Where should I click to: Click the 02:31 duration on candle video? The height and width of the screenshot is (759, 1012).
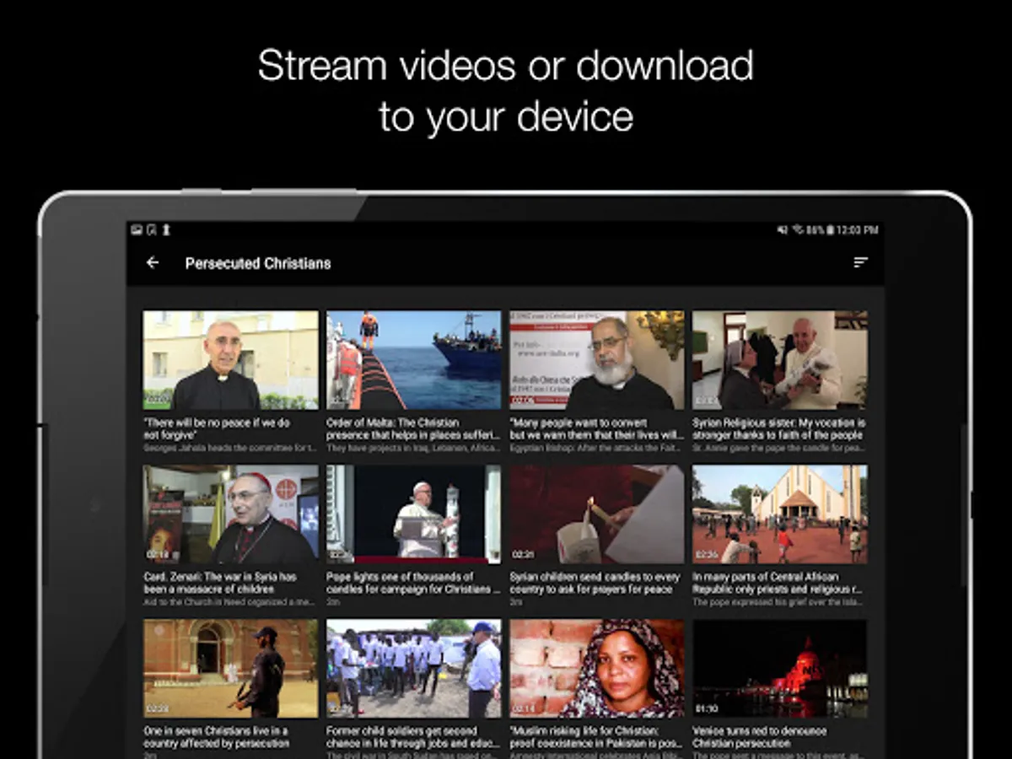(x=523, y=554)
